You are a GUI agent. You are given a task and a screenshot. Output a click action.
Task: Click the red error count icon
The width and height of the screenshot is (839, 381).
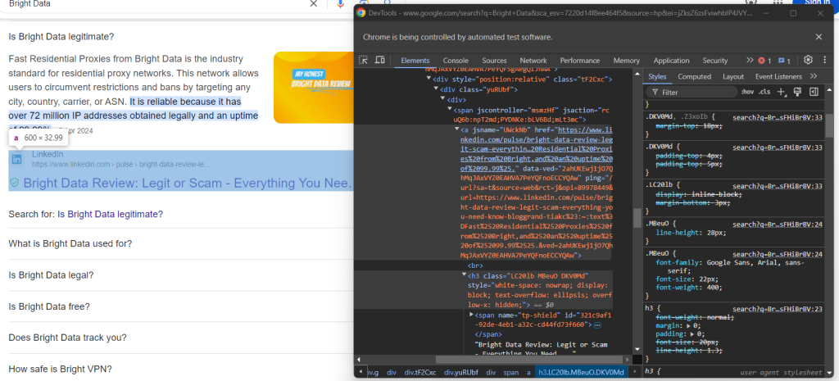tap(764, 61)
